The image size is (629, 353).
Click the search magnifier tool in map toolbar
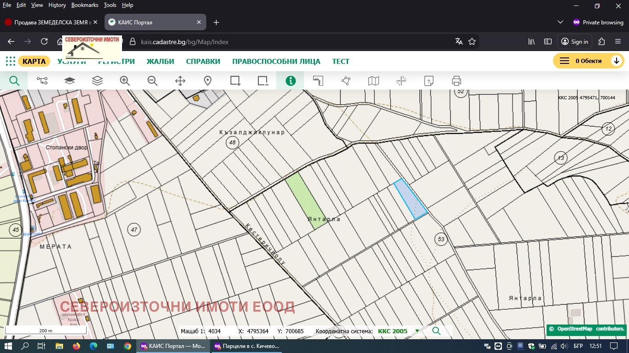[14, 81]
